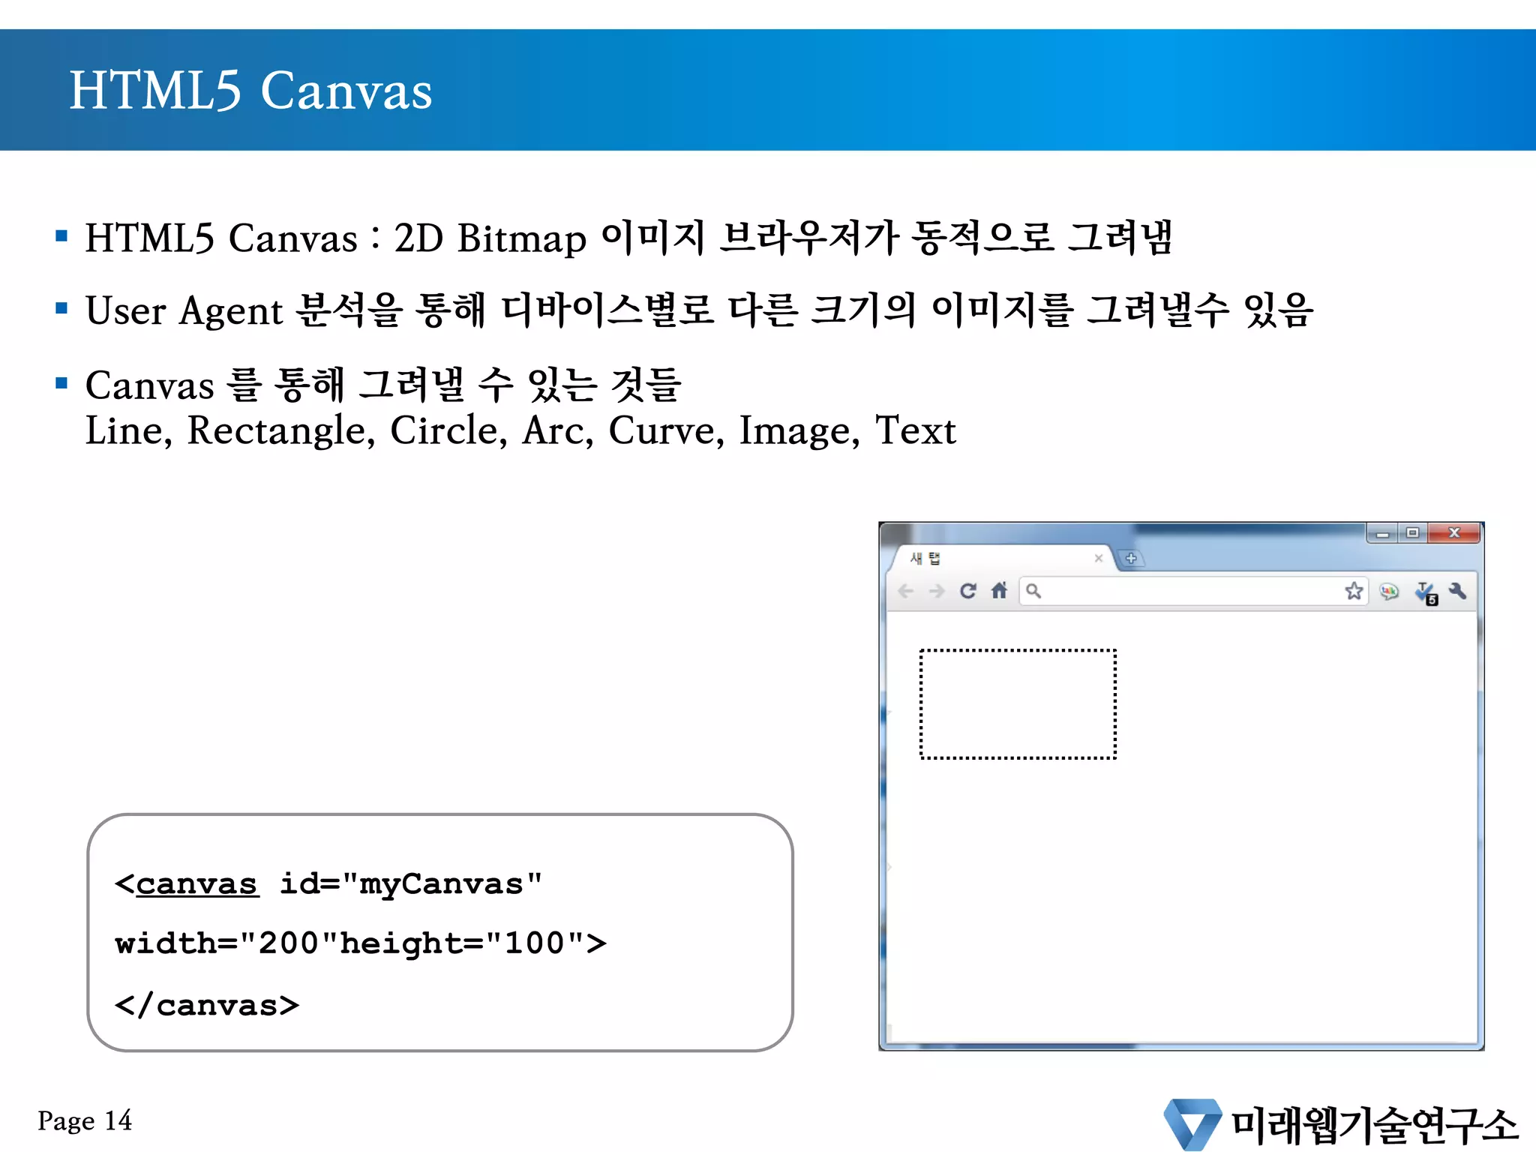Screen dimensions: 1536x1152
Task: Open the extension icon with badge 5
Action: [x=1426, y=593]
